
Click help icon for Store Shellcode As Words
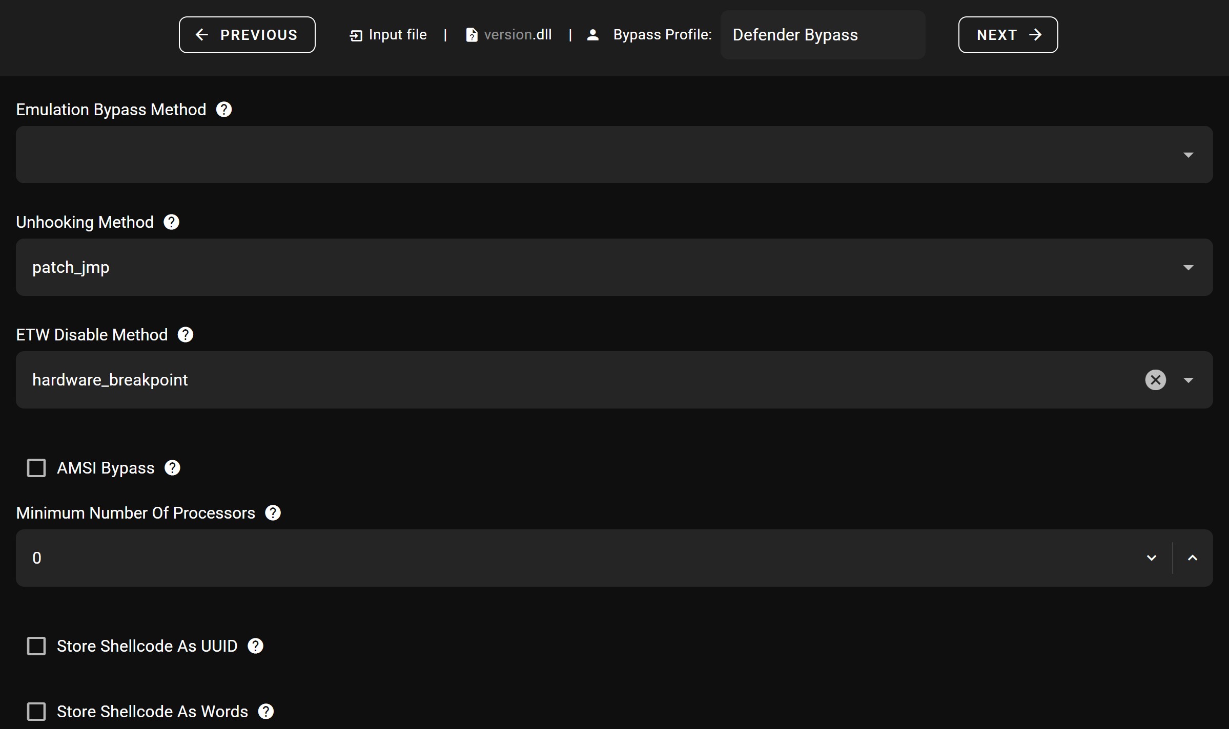[265, 712]
